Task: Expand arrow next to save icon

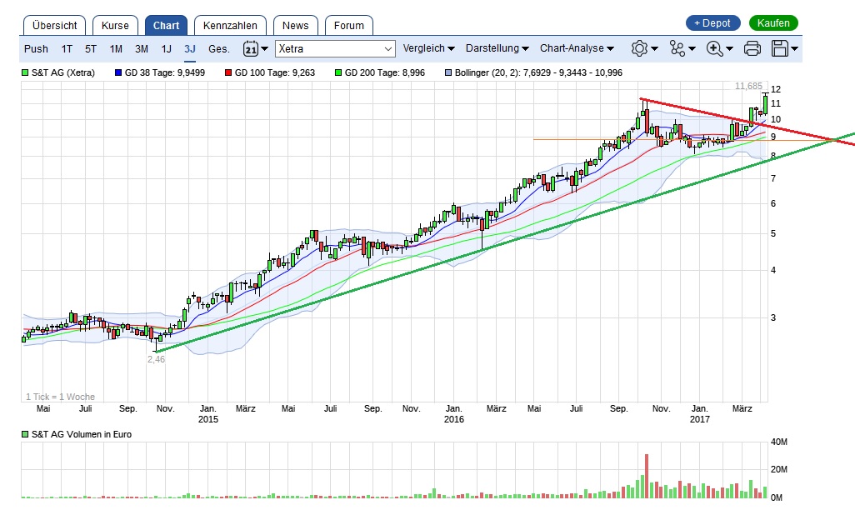Action: click(794, 49)
